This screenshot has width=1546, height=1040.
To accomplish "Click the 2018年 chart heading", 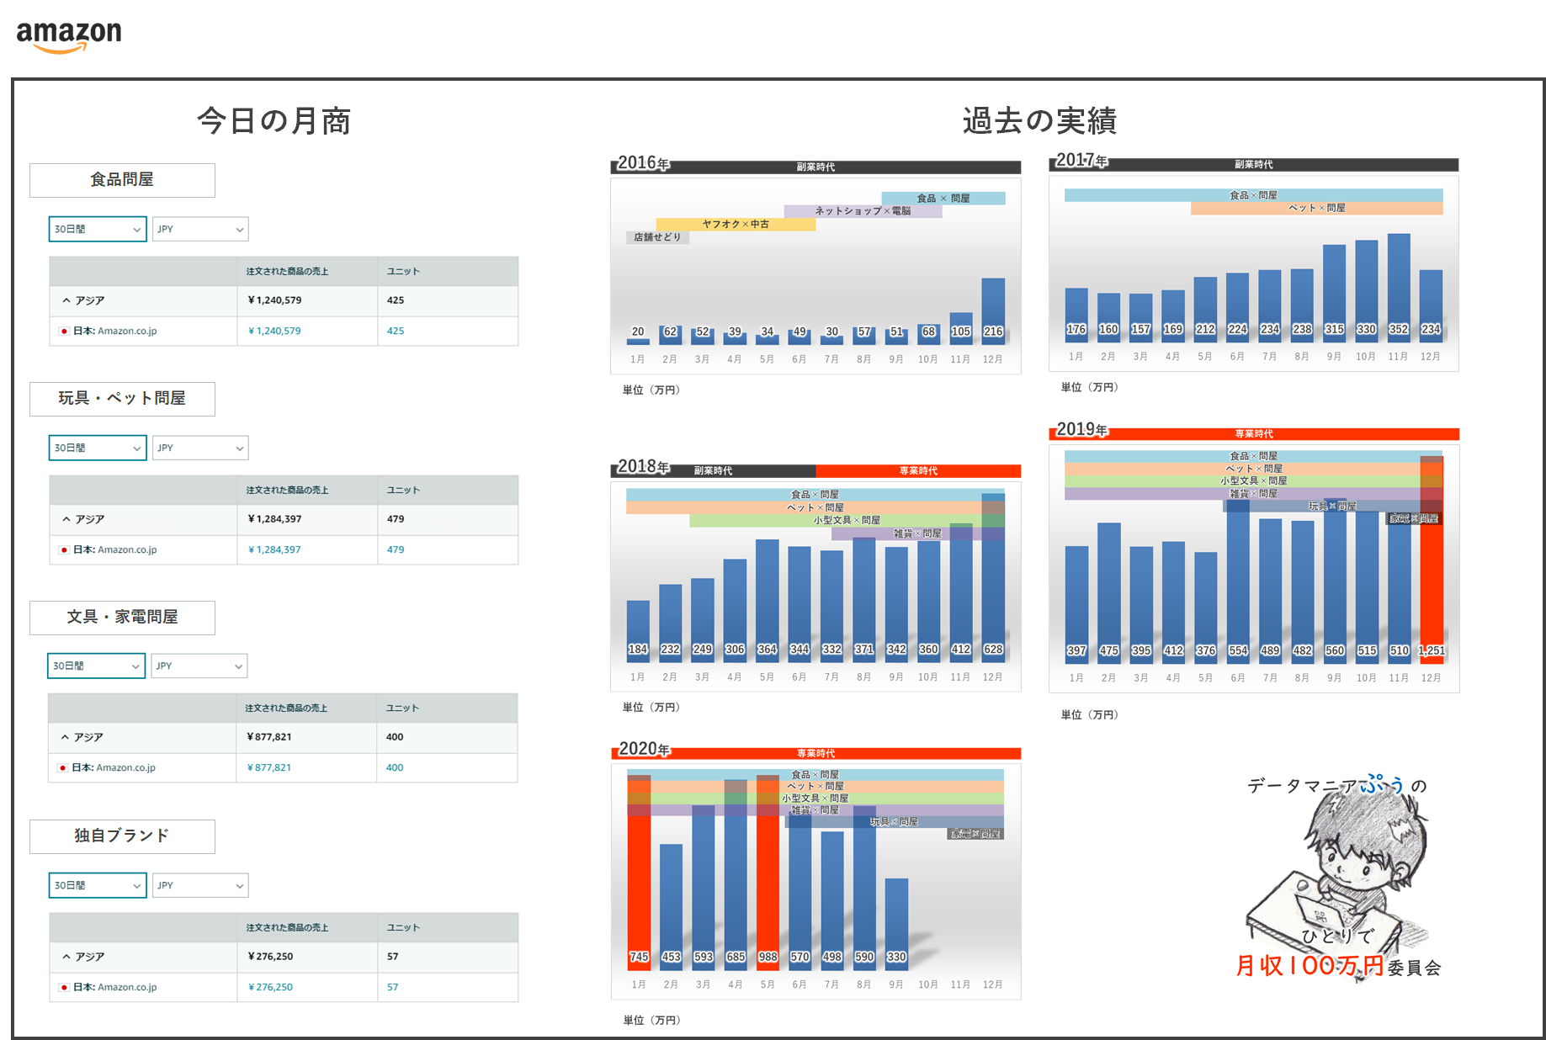I will tap(644, 466).
